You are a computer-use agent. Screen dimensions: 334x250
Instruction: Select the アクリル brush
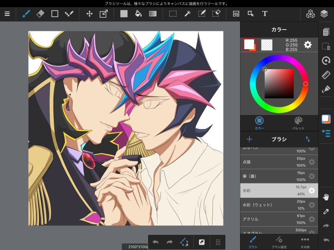[x=279, y=219]
